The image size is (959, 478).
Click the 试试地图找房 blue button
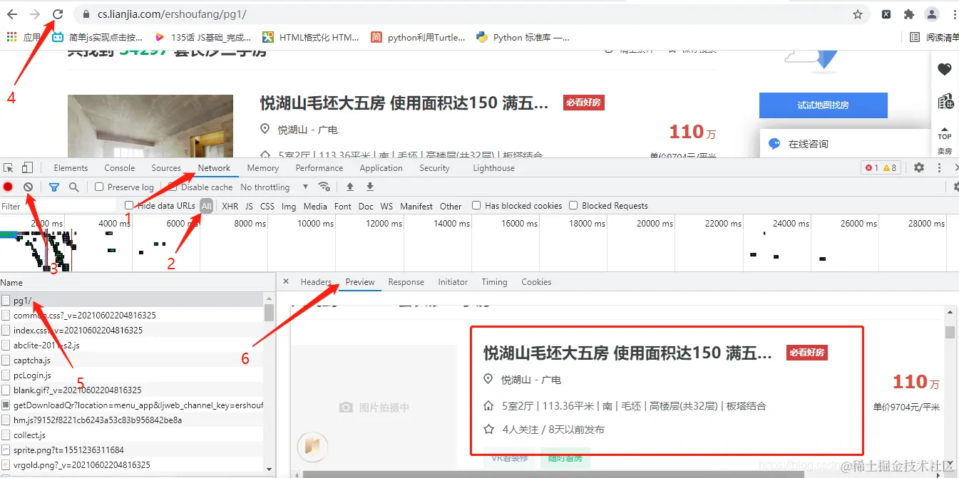tap(823, 105)
